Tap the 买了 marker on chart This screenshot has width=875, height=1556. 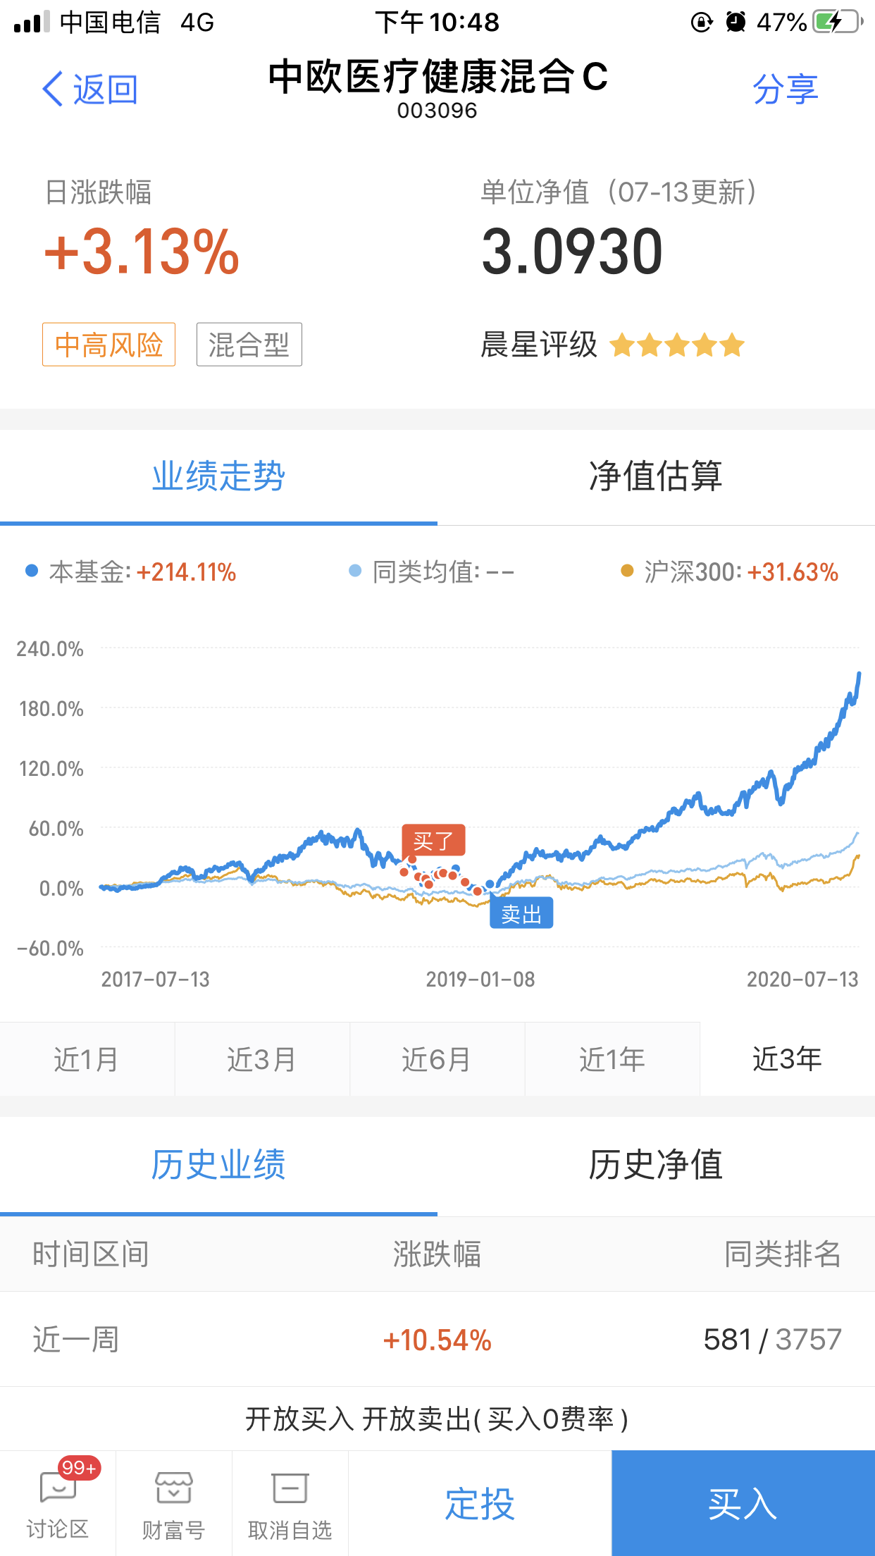433,840
